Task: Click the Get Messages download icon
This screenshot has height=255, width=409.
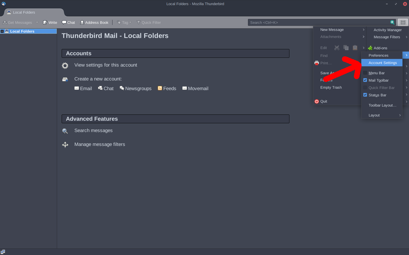Action: (x=5, y=22)
